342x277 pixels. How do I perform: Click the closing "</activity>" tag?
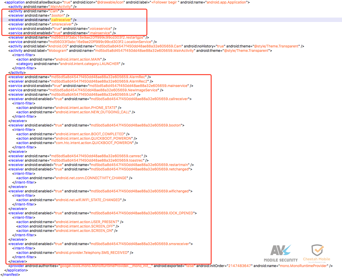(x=17, y=73)
